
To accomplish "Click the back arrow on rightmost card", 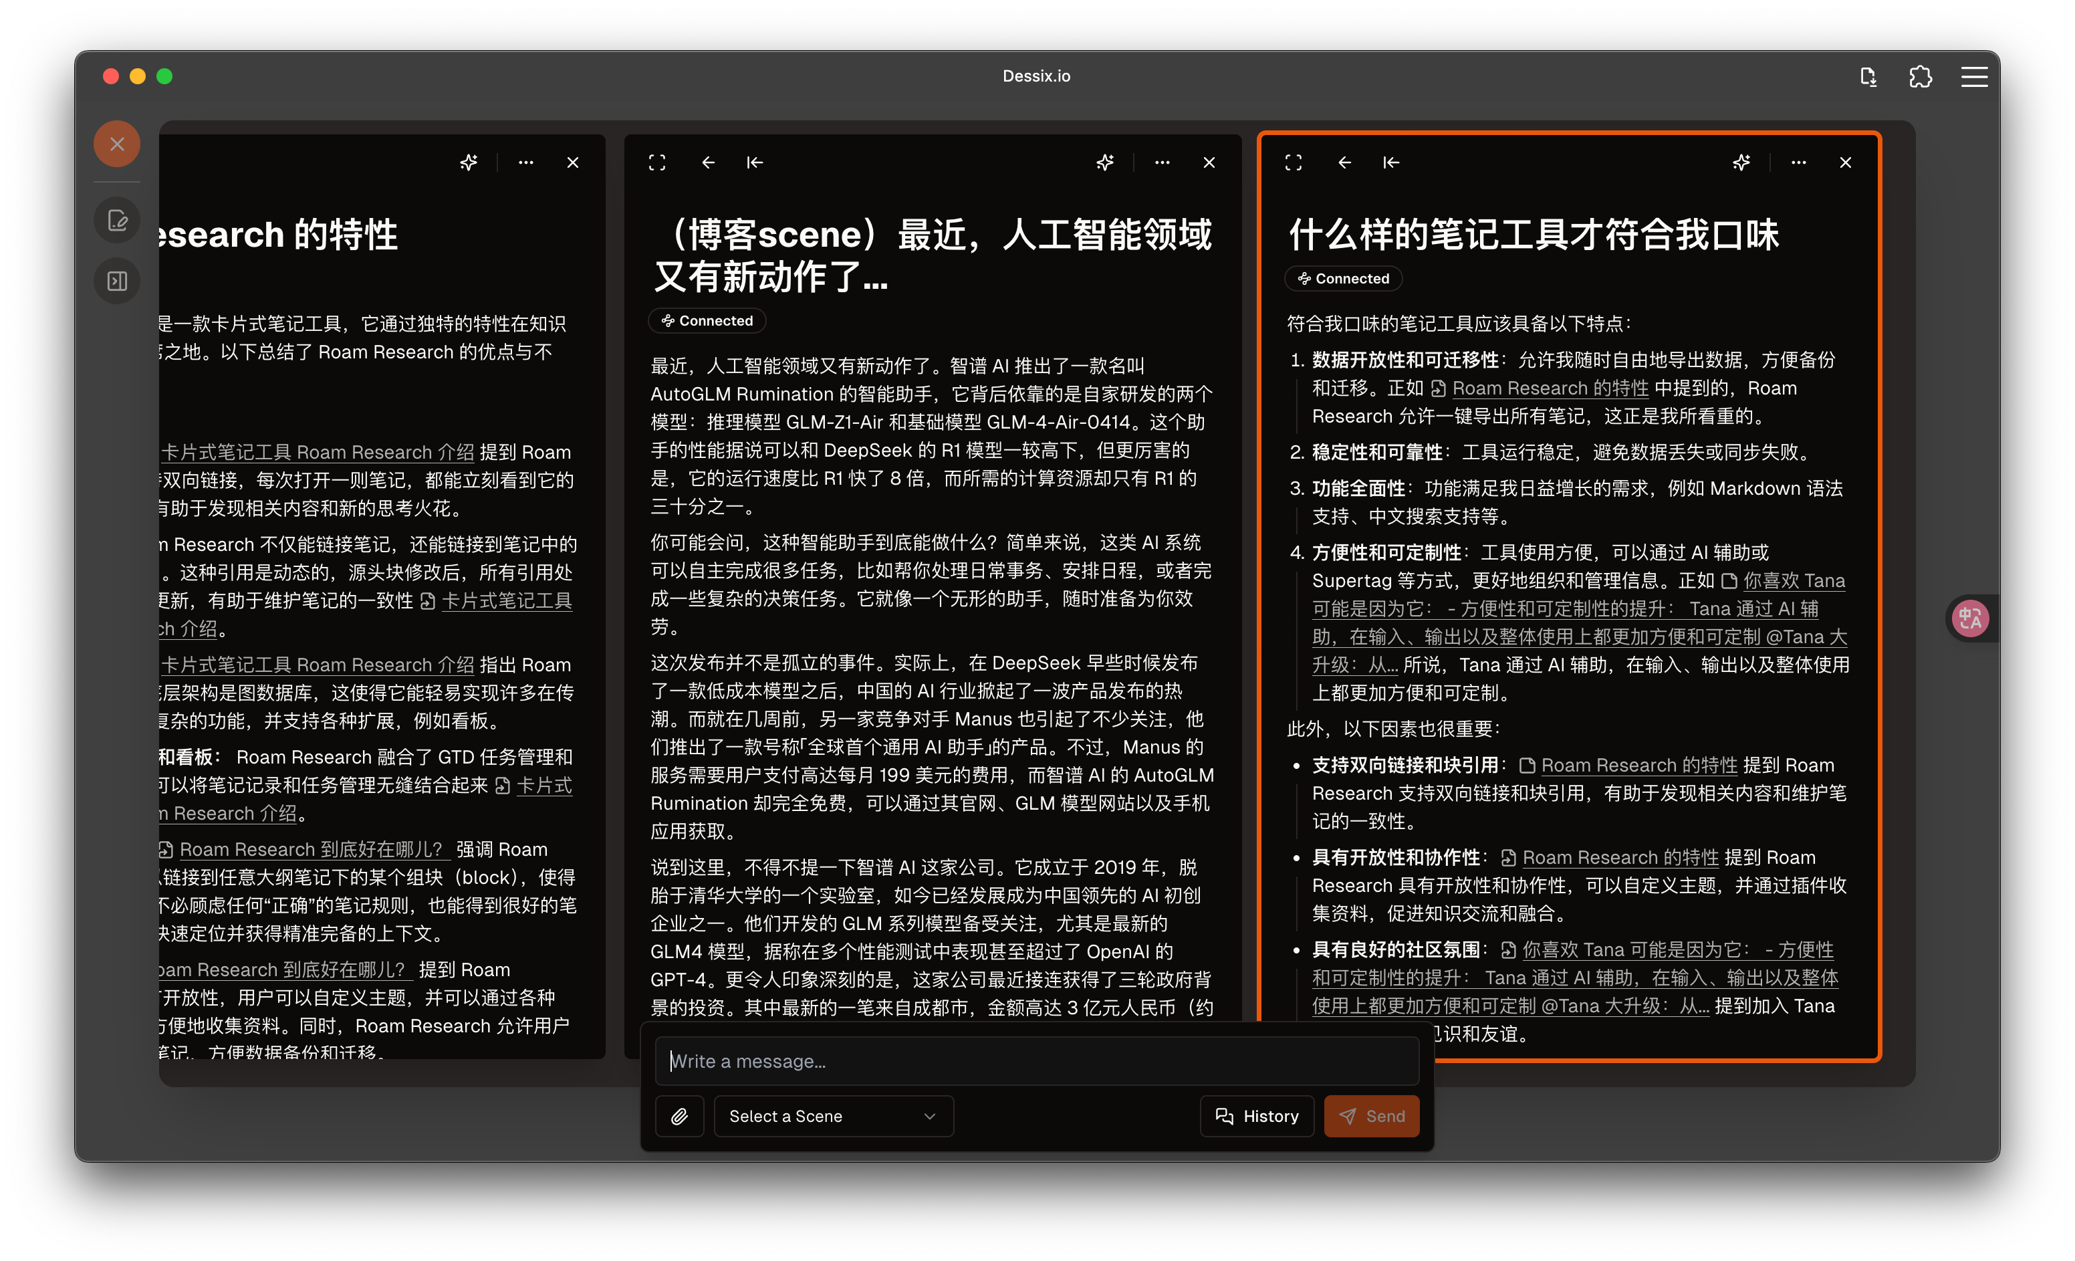I will point(1344,162).
